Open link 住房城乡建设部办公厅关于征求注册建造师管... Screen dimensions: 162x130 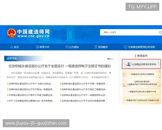click(x=84, y=101)
